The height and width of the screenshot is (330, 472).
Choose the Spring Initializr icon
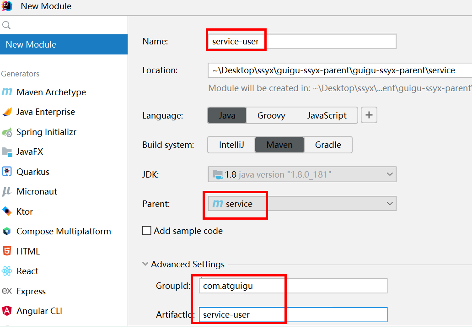[x=7, y=132]
